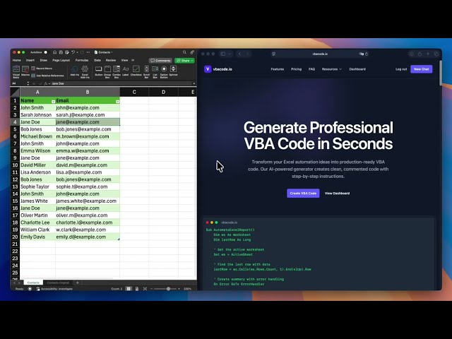Screen dimensions: 452x339
Task: Add a new sheet with plus button
Action: (x=77, y=282)
